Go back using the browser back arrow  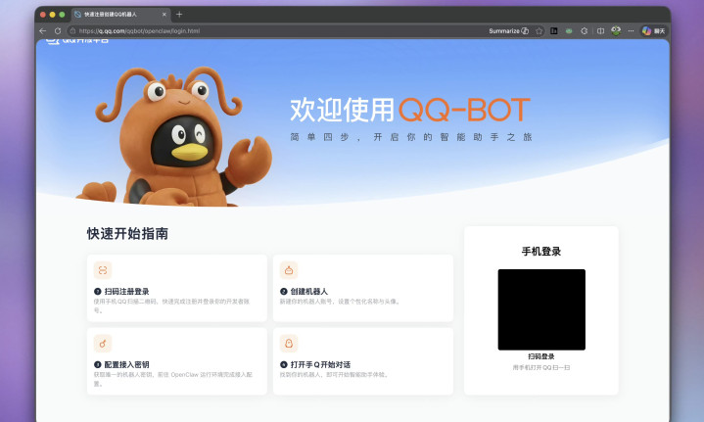point(43,31)
